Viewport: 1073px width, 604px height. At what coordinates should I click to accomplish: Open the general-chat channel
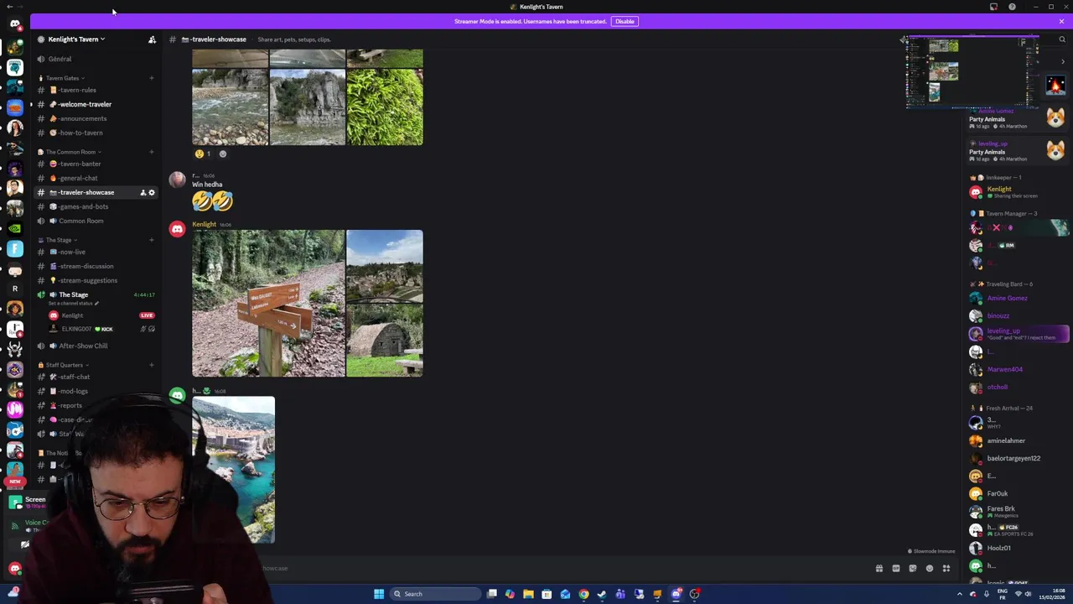click(95, 178)
